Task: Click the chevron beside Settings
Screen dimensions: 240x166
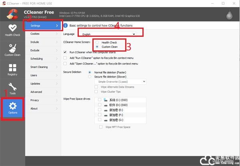Action: point(57,26)
